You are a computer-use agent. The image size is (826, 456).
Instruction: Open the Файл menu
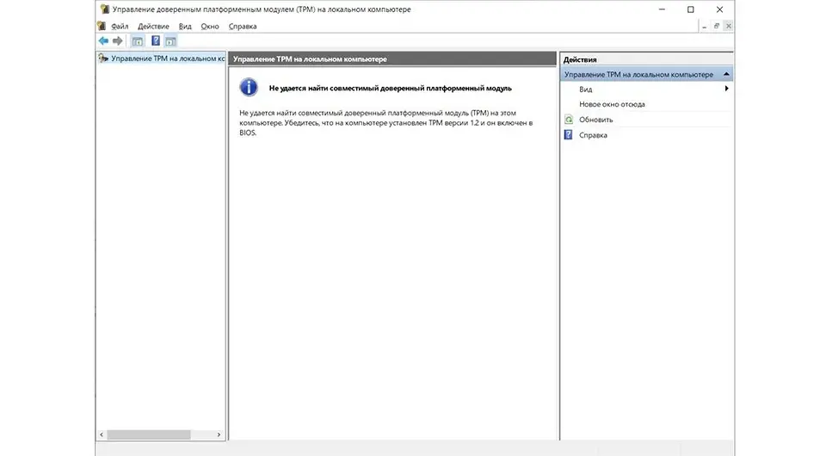120,27
